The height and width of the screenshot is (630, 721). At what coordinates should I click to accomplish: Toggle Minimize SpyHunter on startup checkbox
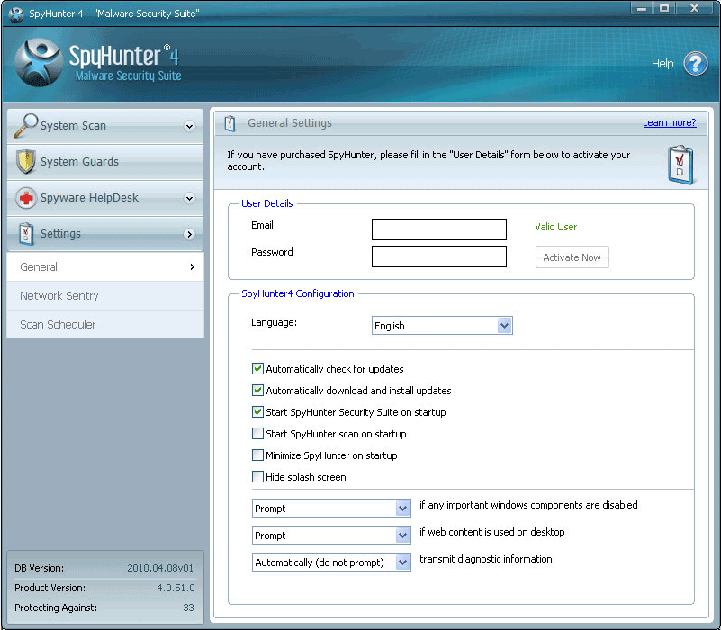click(258, 455)
